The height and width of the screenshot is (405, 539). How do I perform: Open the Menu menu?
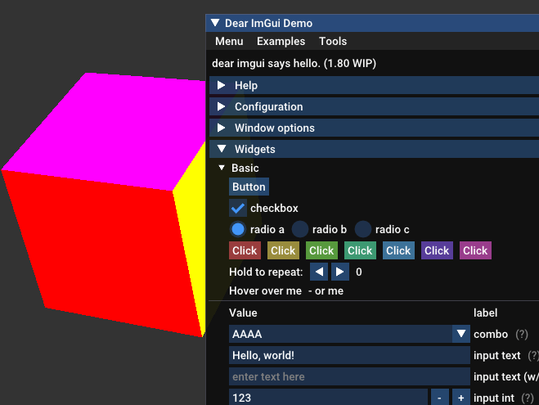(229, 41)
